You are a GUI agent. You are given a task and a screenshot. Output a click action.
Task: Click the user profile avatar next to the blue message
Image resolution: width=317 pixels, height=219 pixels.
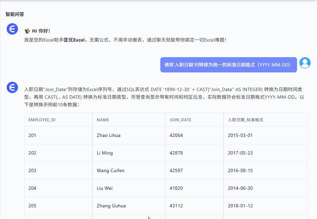(x=305, y=63)
